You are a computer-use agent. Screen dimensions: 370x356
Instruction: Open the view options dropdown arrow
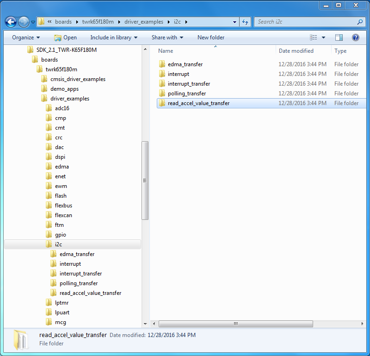[x=323, y=37]
